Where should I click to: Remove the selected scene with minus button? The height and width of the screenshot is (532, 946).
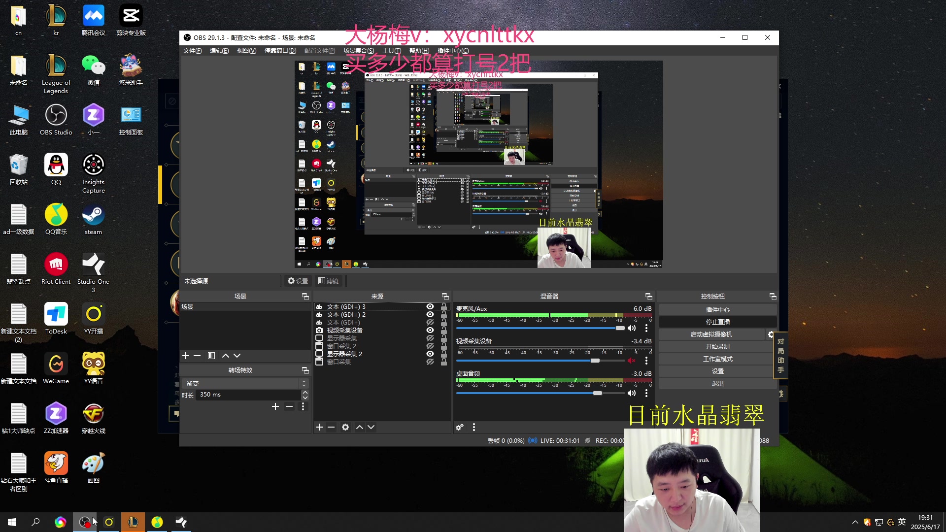[197, 356]
